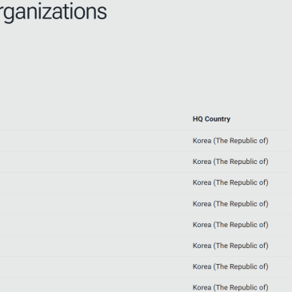Select second row's Korea (The Republic of) cell
The width and height of the screenshot is (292, 292).
coord(230,162)
